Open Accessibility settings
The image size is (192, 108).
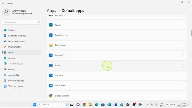(22, 75)
